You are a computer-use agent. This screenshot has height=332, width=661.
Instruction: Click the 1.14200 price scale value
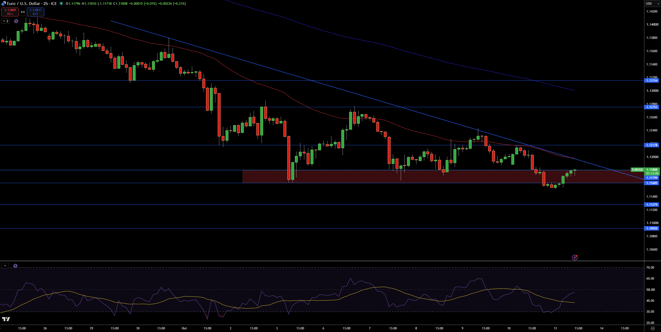[652, 11]
